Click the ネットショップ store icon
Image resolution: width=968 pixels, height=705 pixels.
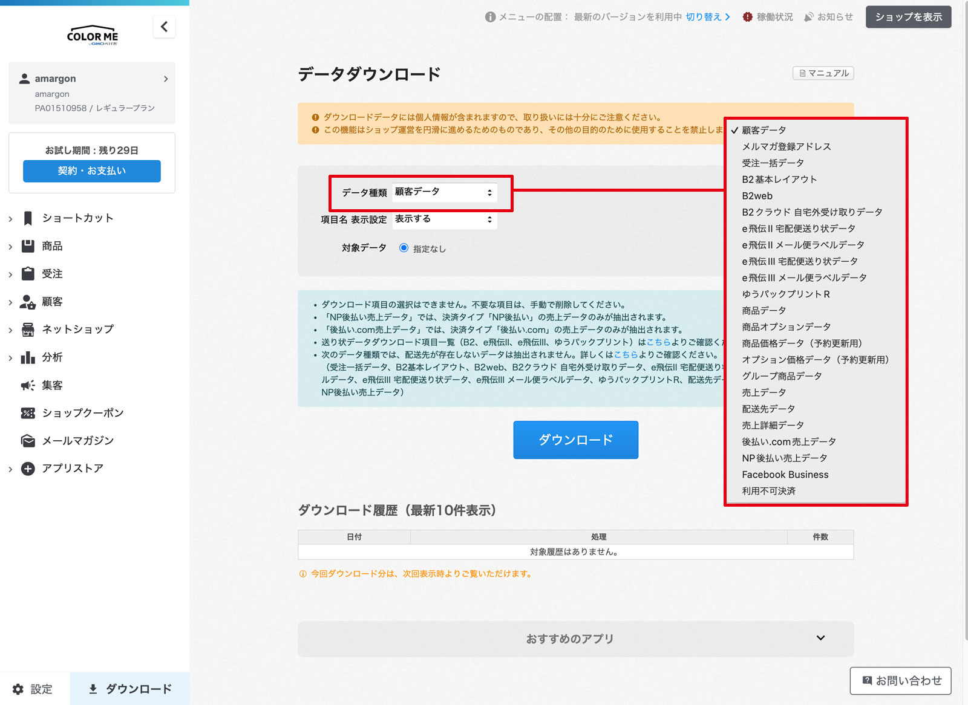[28, 330]
